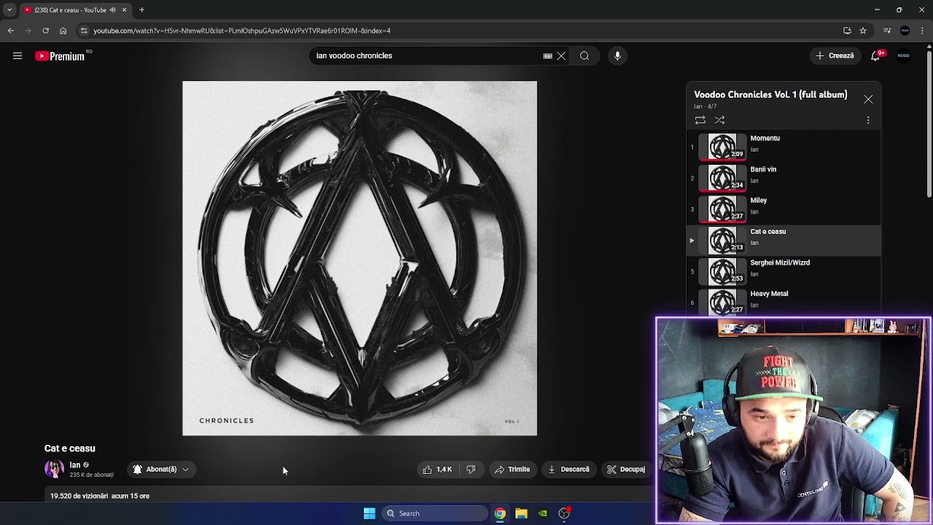
Task: Open Windows Start menu
Action: point(370,513)
